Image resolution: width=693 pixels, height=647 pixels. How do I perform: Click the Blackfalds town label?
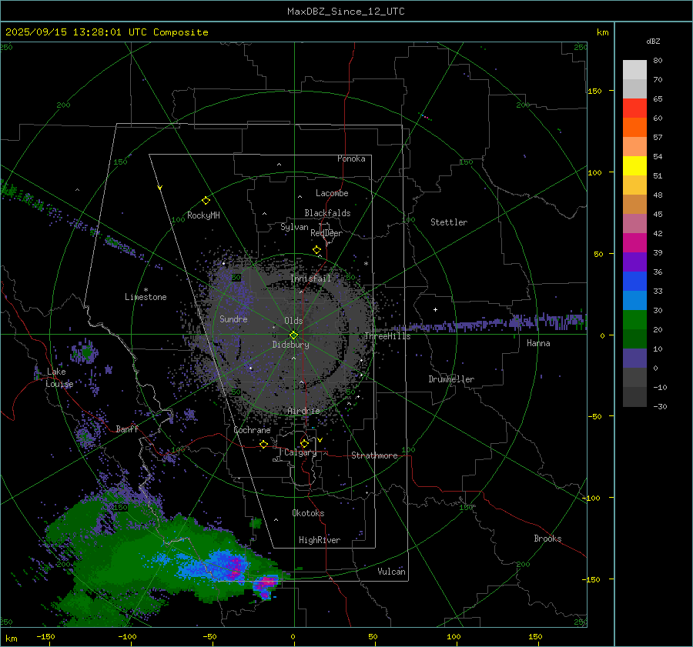point(327,213)
